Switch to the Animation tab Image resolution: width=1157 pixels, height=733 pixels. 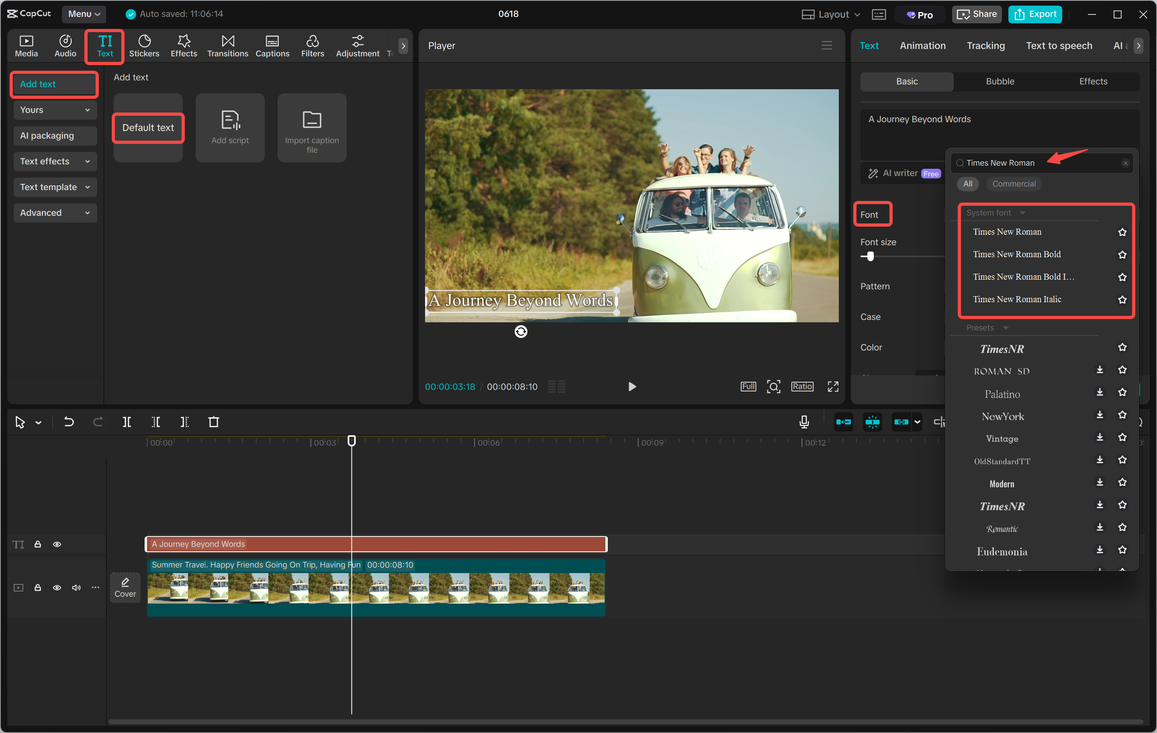(x=922, y=45)
